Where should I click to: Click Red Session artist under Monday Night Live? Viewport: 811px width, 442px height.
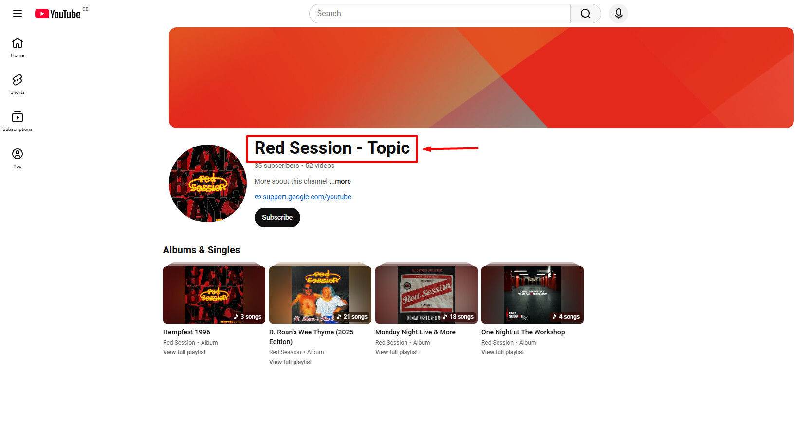391,343
